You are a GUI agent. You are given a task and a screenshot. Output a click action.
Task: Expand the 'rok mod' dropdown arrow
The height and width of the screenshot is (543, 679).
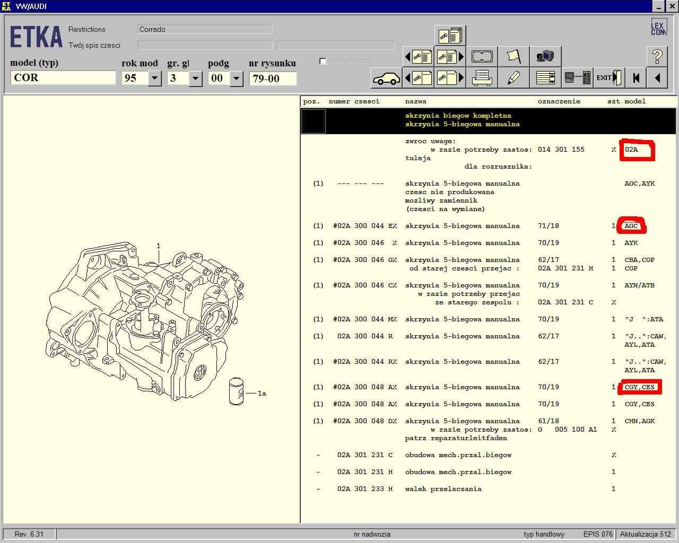click(x=154, y=78)
